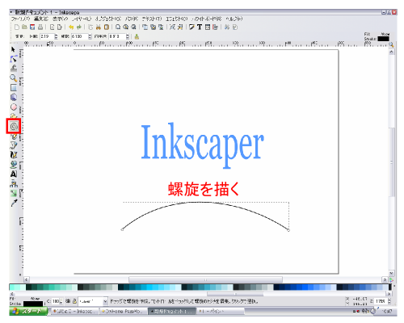Image resolution: width=404 pixels, height=323 pixels.
Task: Open the View menu
Action: [x=60, y=19]
